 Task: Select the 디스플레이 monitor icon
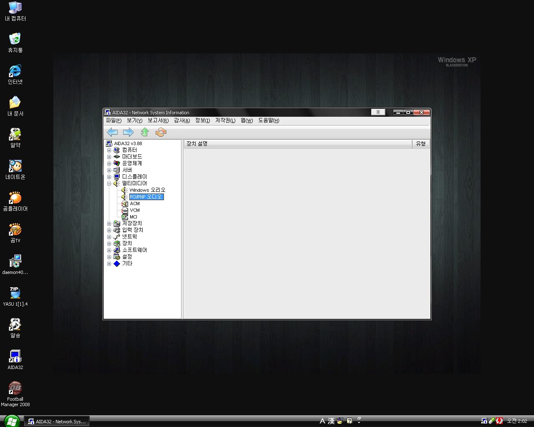coord(117,177)
